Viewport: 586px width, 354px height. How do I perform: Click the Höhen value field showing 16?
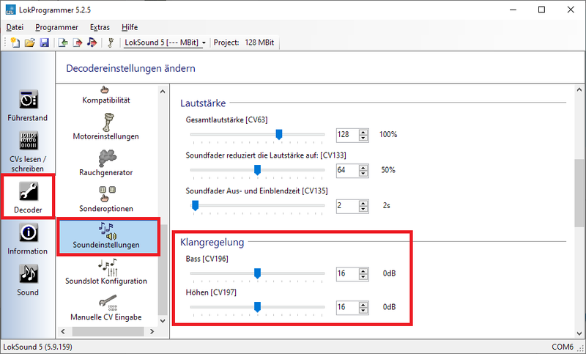[347, 307]
